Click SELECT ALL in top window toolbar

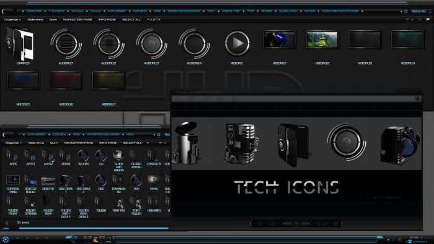click(131, 19)
